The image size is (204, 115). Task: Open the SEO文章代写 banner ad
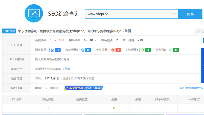(84, 88)
